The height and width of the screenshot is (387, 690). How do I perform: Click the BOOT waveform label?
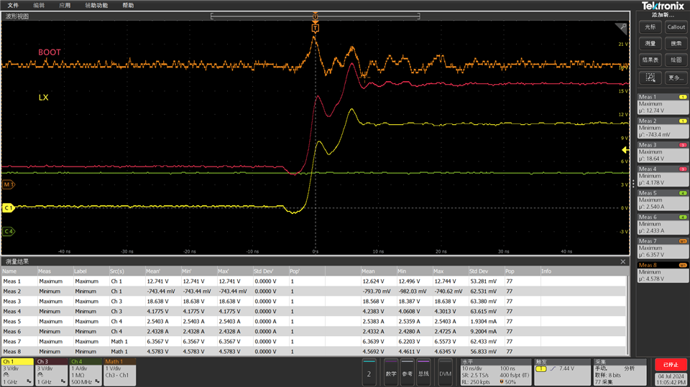click(50, 52)
